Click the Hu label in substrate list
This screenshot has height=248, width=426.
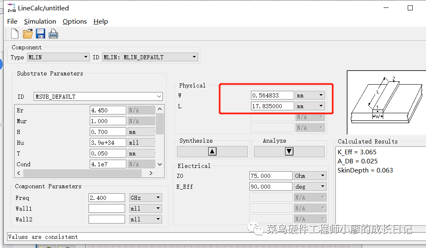(x=20, y=143)
